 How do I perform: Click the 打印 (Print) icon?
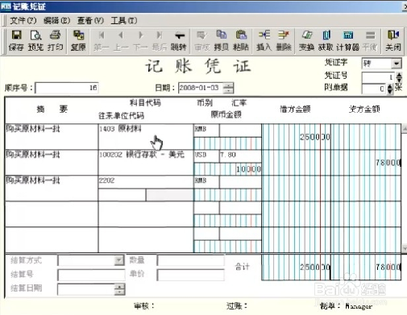coord(55,40)
